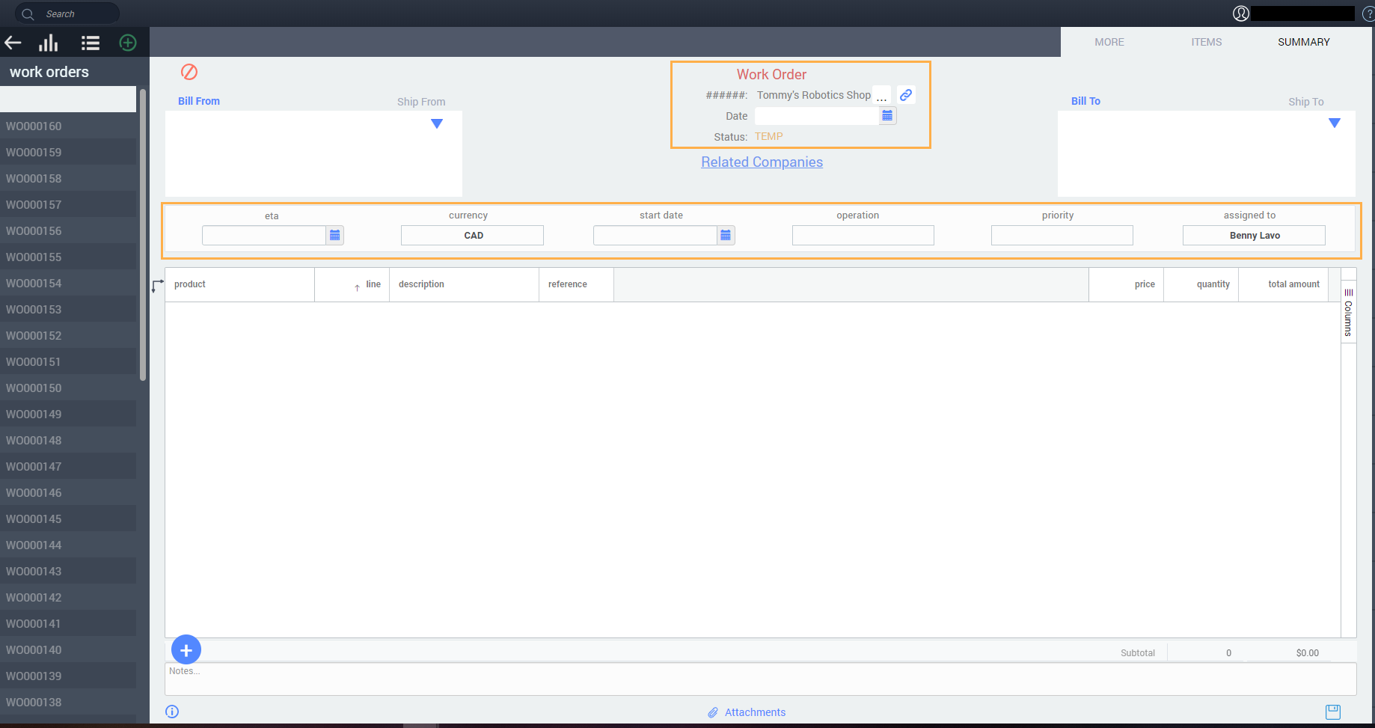Click the help question mark icon
1375x728 pixels.
click(x=1368, y=13)
